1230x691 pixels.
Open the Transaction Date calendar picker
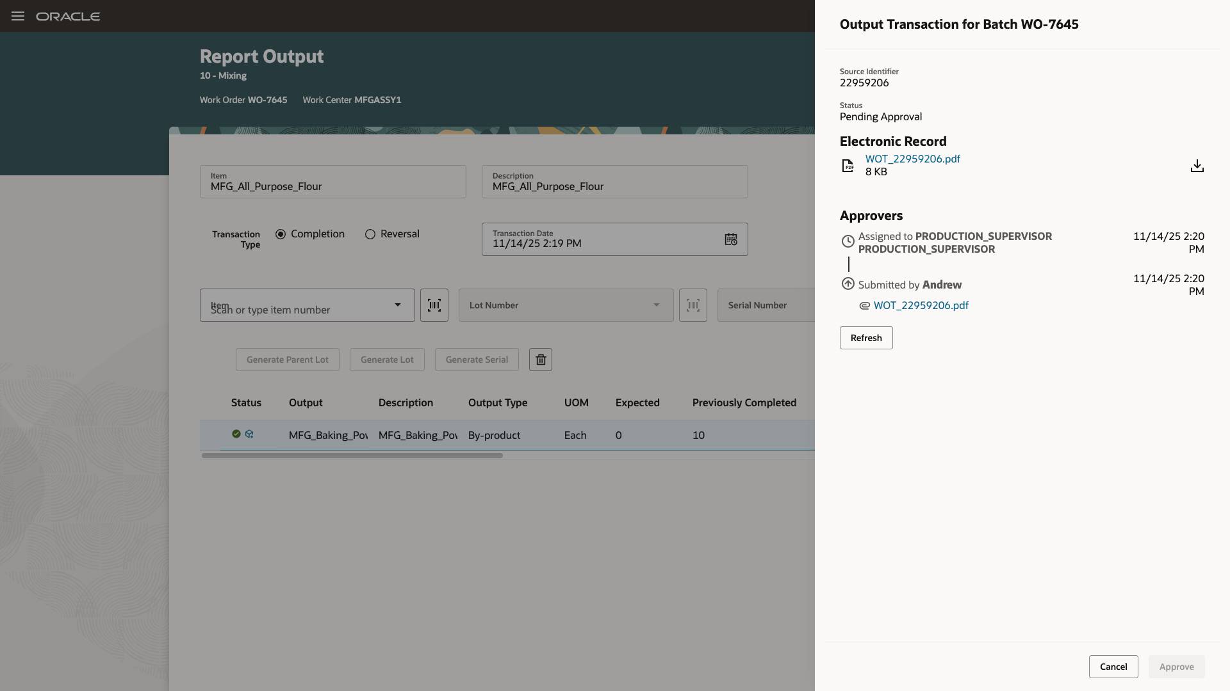pos(730,239)
